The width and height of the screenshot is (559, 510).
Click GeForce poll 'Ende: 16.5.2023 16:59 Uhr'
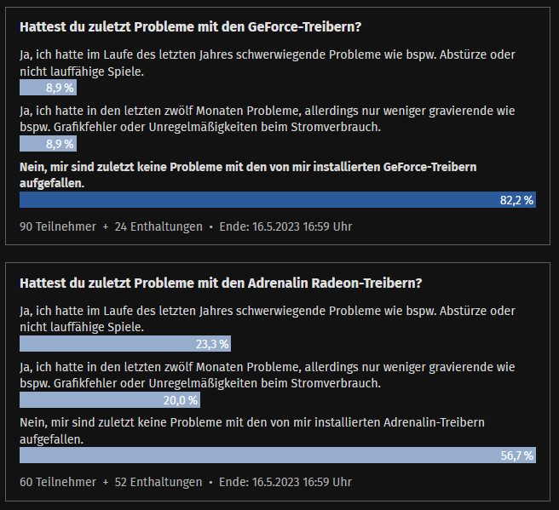(x=285, y=226)
